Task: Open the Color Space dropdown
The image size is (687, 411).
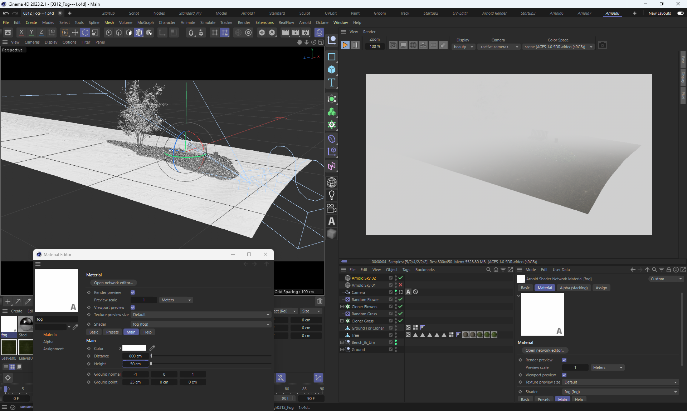Action: pyautogui.click(x=558, y=47)
